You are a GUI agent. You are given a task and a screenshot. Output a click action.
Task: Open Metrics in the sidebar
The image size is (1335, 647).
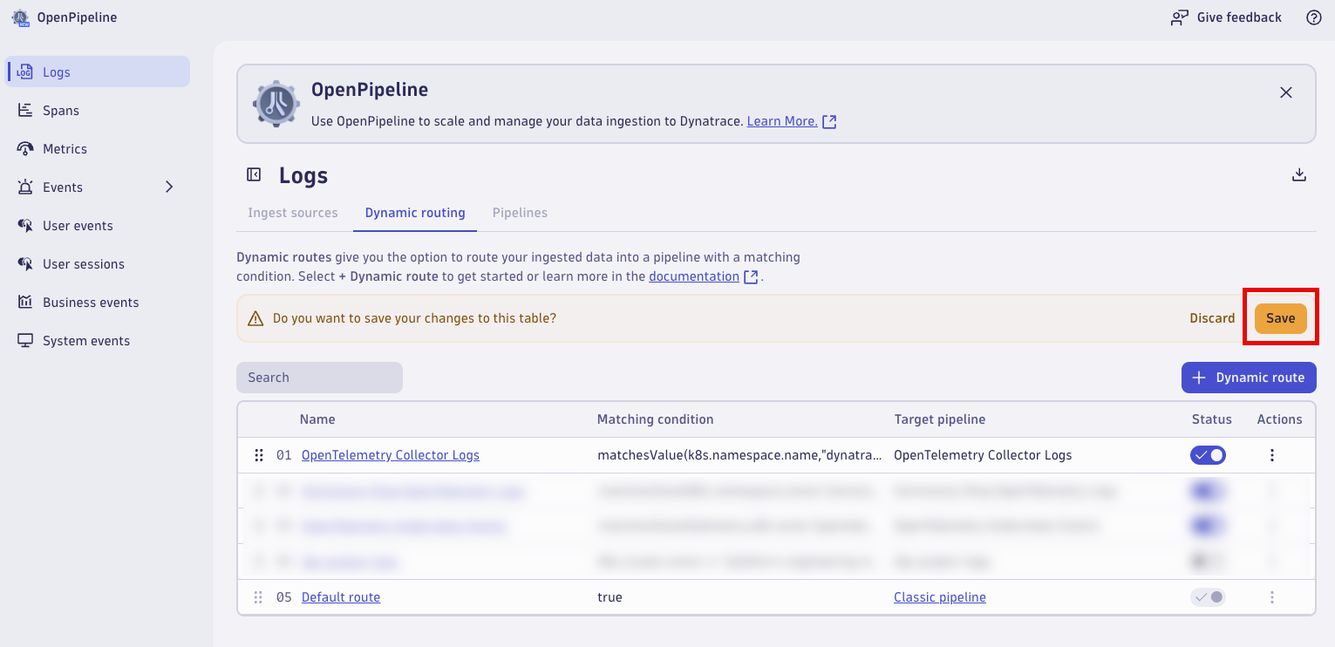(99, 149)
